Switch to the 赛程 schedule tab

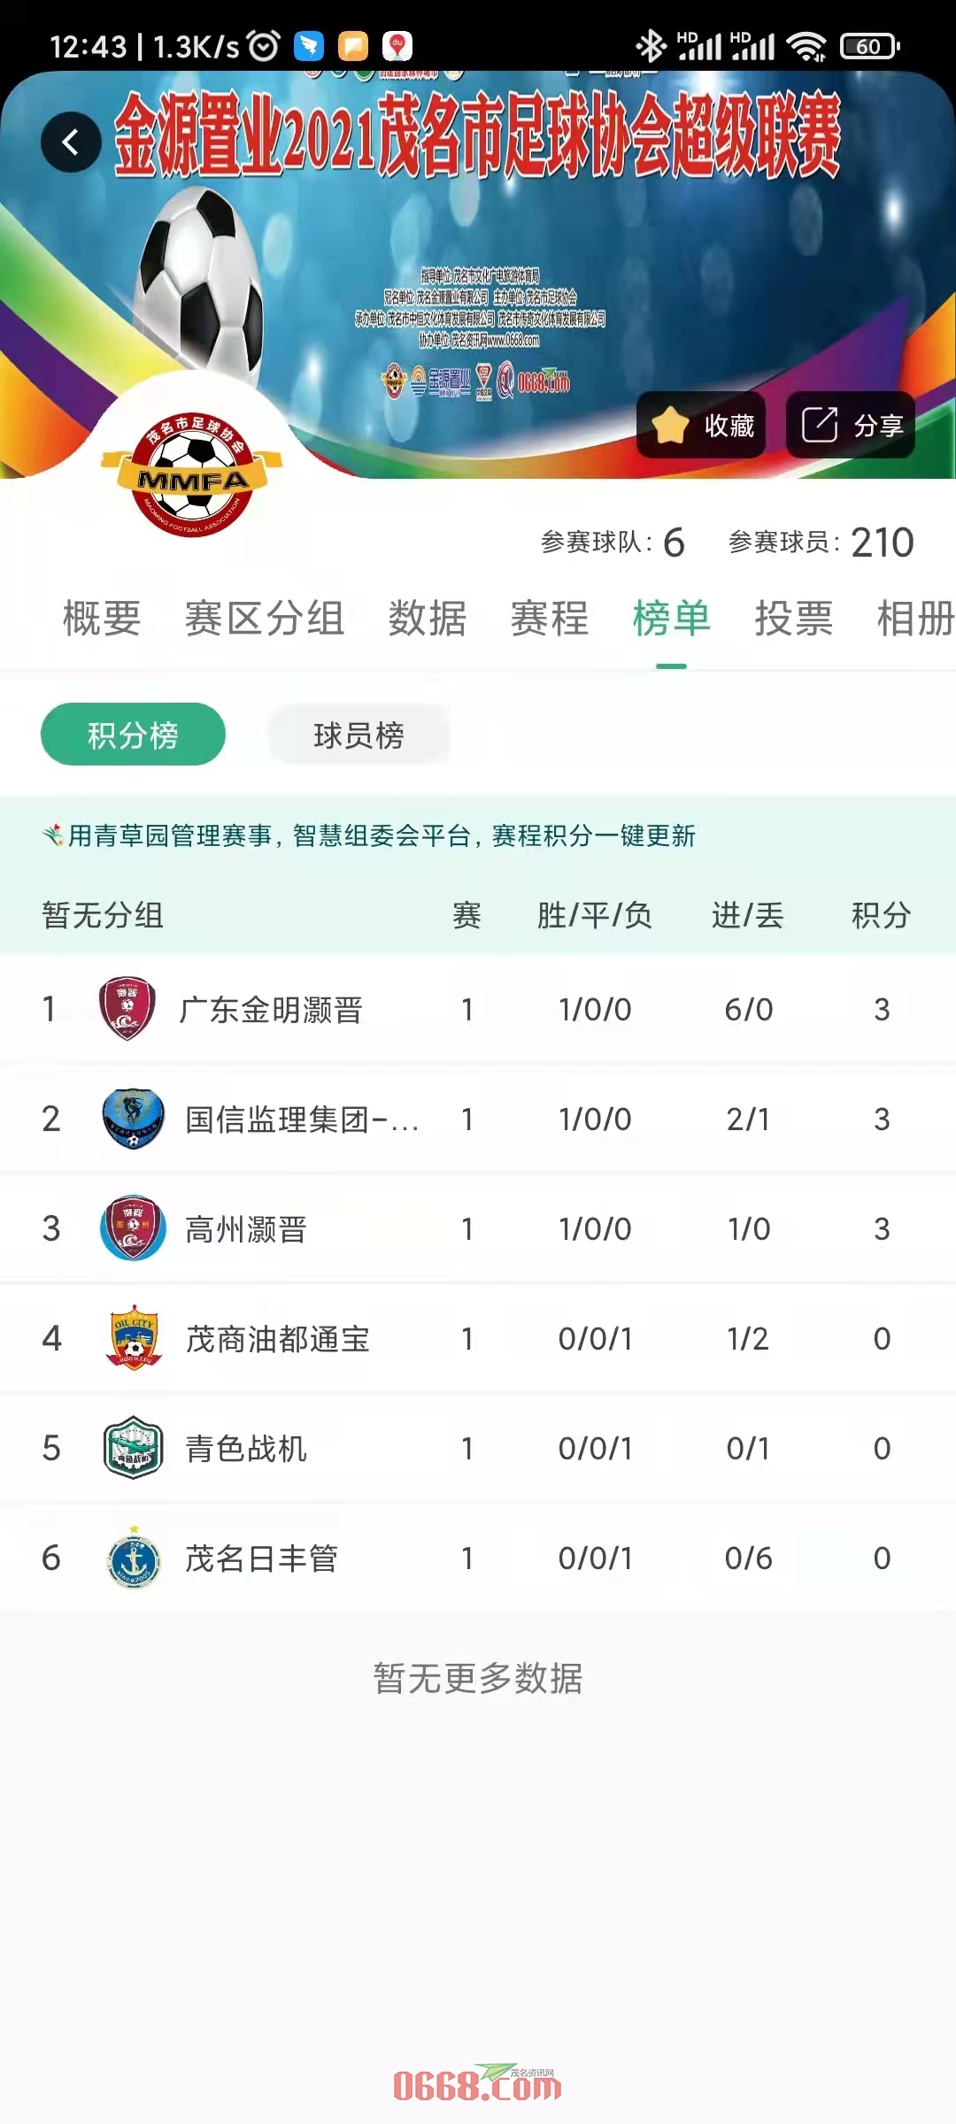[x=550, y=618]
